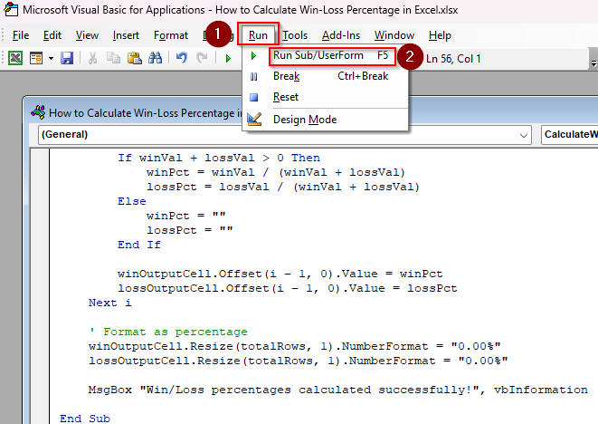Open the Edit menu
Screen dimensions: 598x424
(x=52, y=35)
